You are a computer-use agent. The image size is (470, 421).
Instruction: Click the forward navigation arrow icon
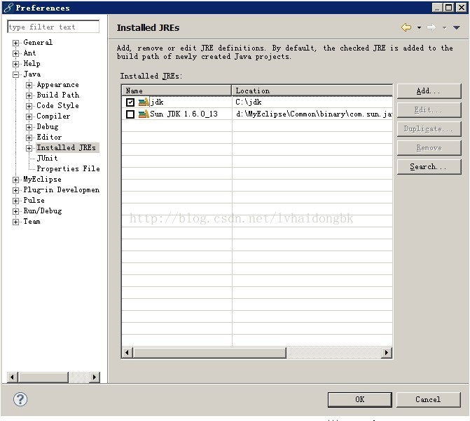[431, 27]
